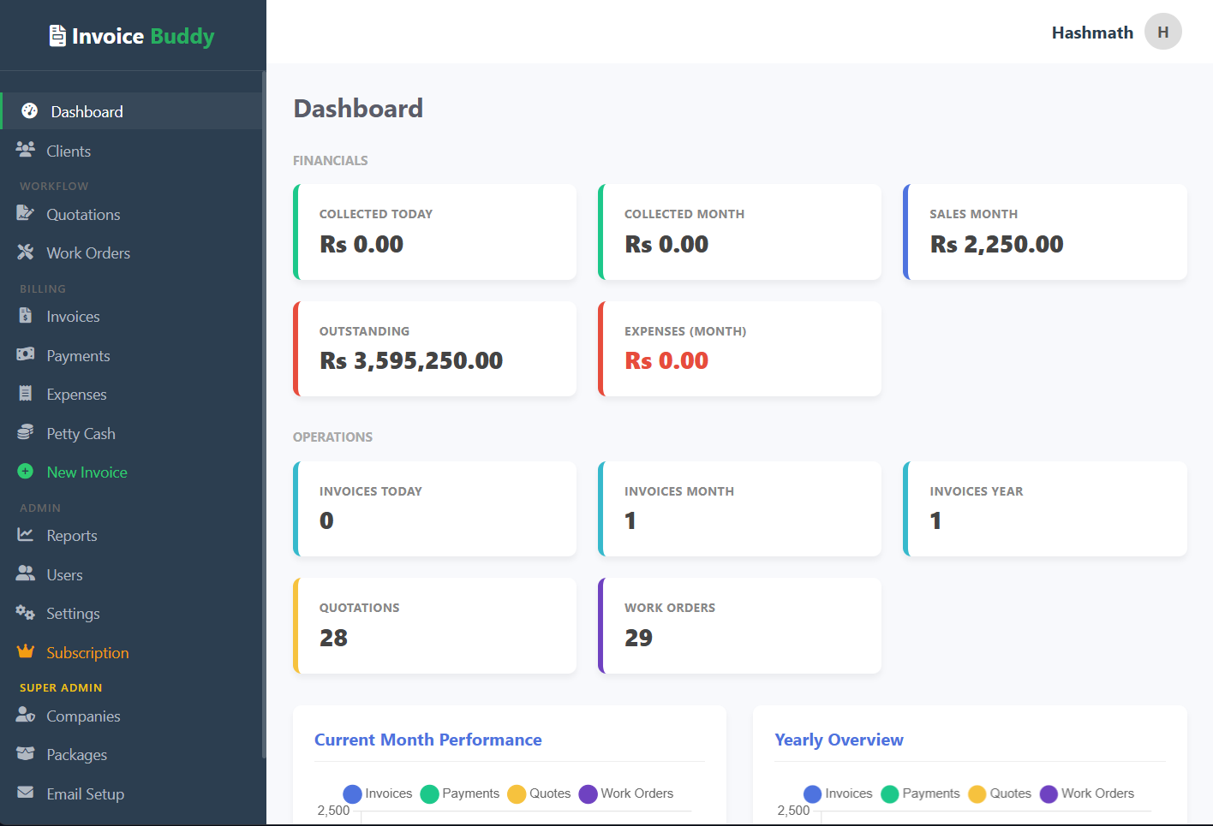Open Quotations using its pen icon
The height and width of the screenshot is (826, 1213).
click(x=27, y=212)
